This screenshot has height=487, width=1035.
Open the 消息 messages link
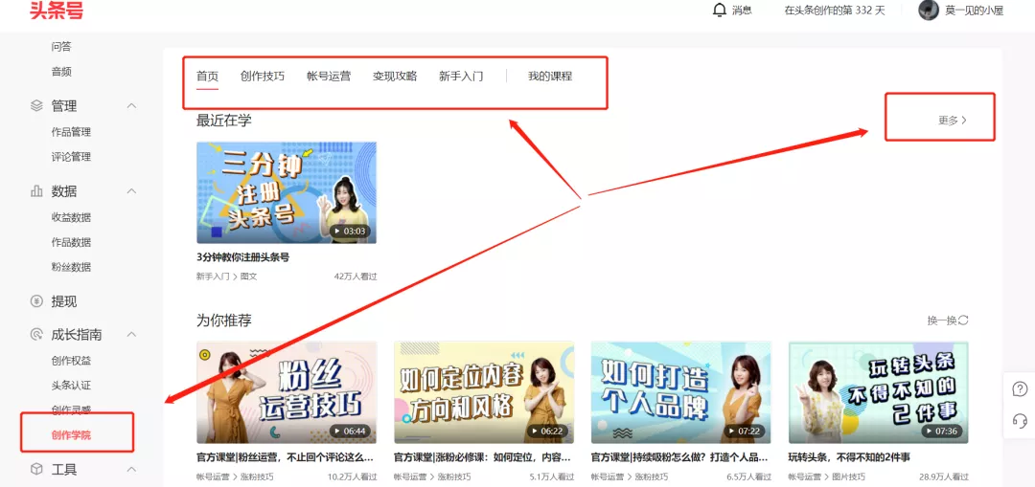pos(742,11)
